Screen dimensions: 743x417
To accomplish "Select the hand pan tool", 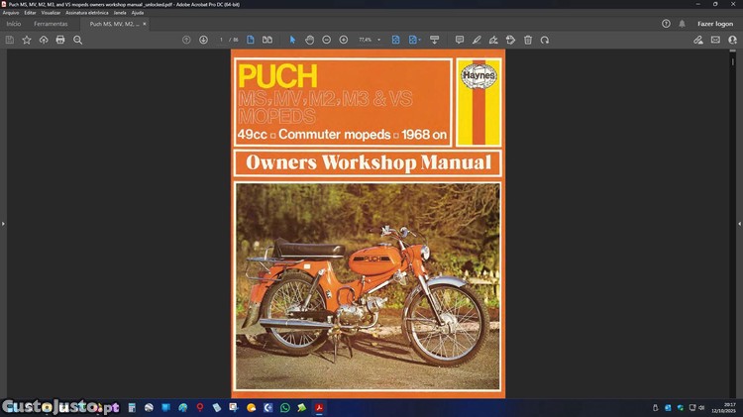I will pyautogui.click(x=309, y=40).
